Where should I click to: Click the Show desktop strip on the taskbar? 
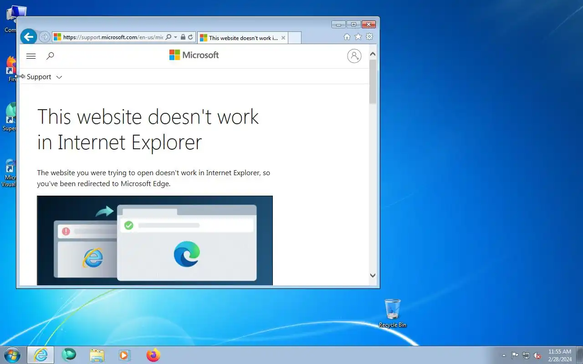(x=579, y=355)
